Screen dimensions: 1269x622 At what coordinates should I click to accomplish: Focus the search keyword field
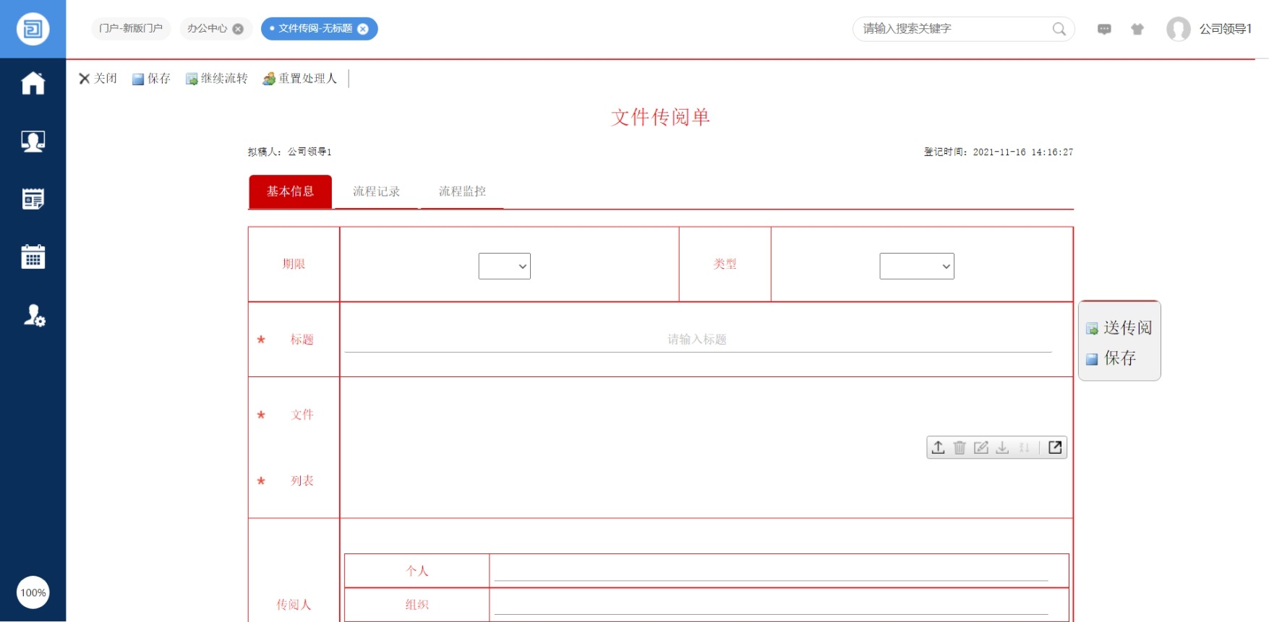click(x=953, y=28)
